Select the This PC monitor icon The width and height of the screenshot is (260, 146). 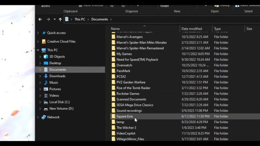click(x=44, y=50)
